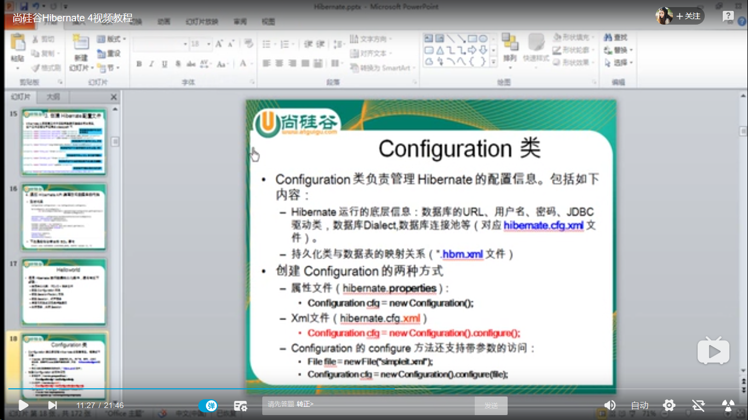The height and width of the screenshot is (420, 748).
Task: Select slide 16 thumbnail
Action: pos(64,217)
